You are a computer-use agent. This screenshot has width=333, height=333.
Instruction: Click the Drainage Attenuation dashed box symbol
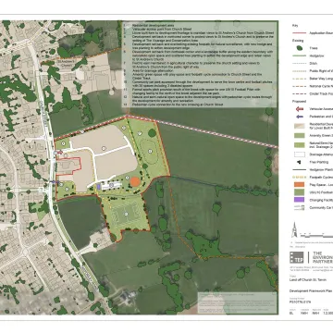(299, 154)
